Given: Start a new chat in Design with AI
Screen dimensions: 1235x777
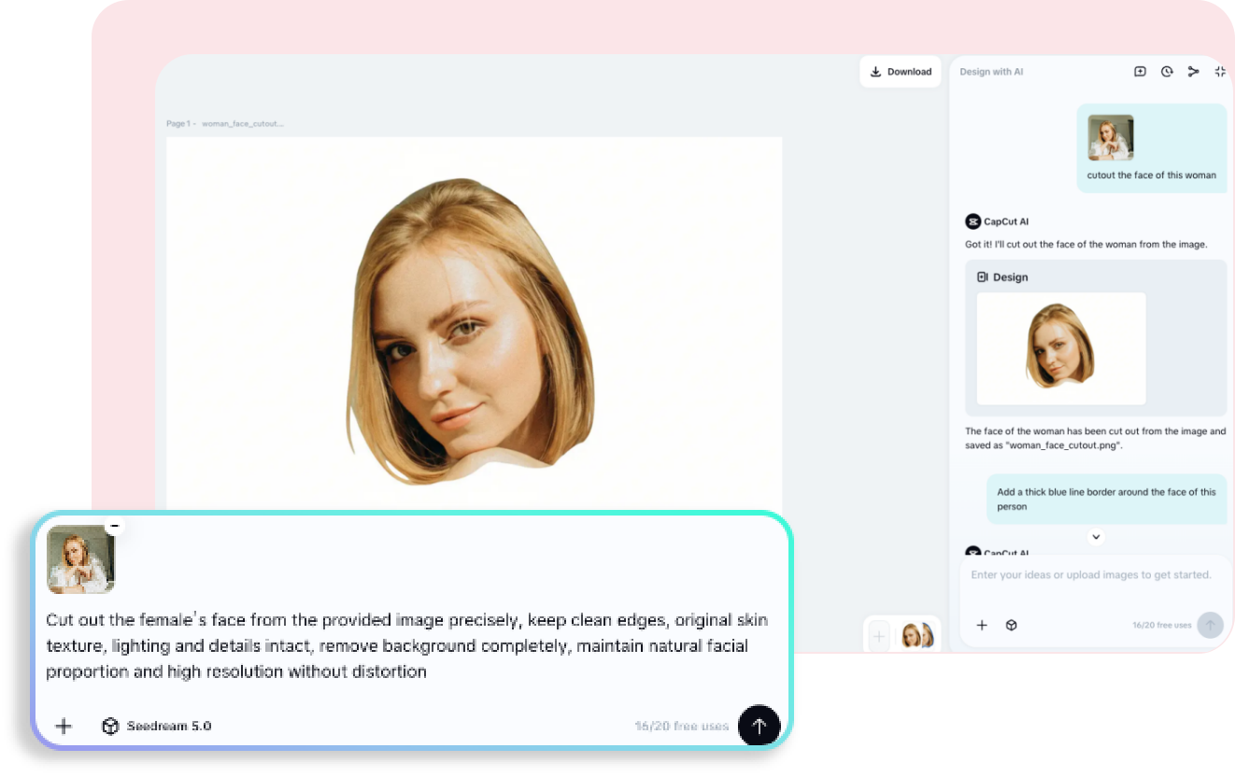Looking at the screenshot, I should click(1140, 72).
